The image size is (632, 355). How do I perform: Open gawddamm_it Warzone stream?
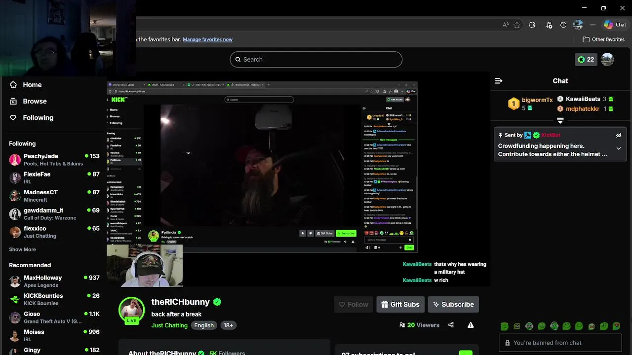tap(54, 214)
